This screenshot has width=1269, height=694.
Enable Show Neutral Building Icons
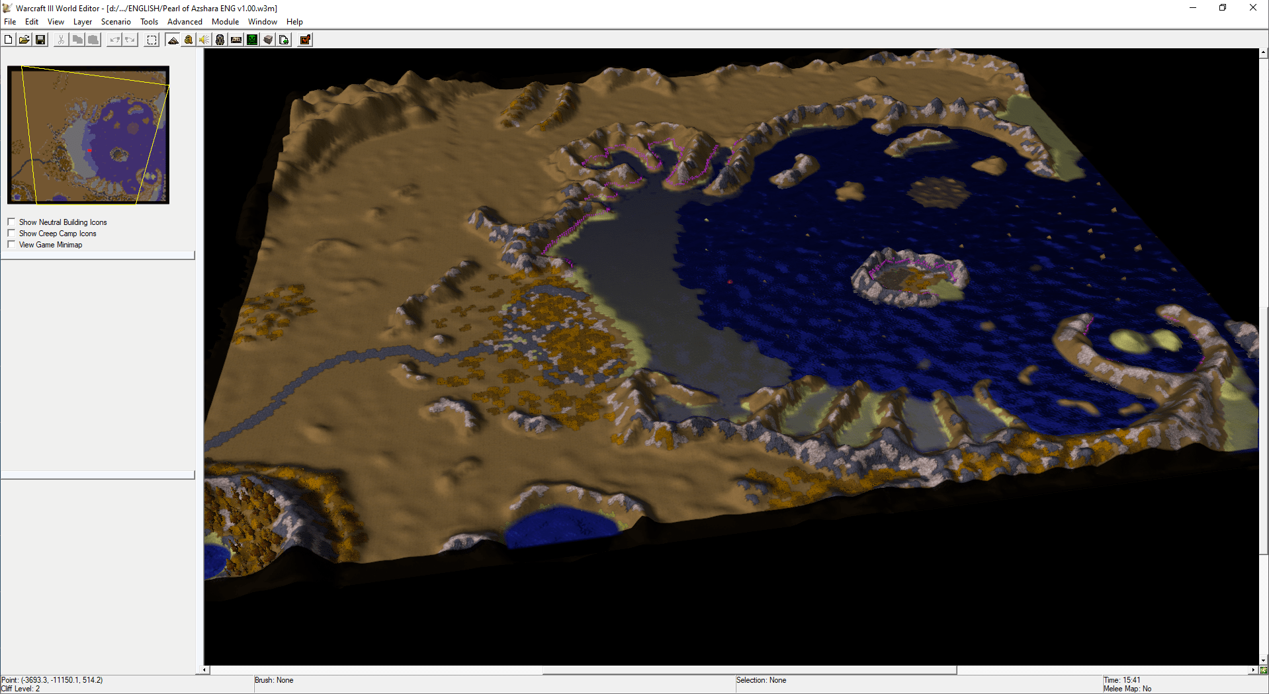click(x=11, y=222)
